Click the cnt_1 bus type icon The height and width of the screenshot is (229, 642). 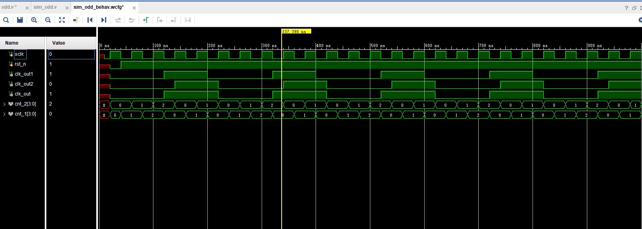11,114
